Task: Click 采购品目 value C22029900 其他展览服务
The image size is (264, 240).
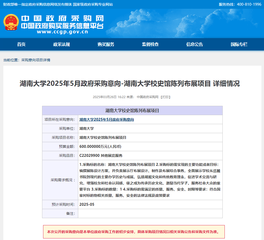Action: click(101, 156)
